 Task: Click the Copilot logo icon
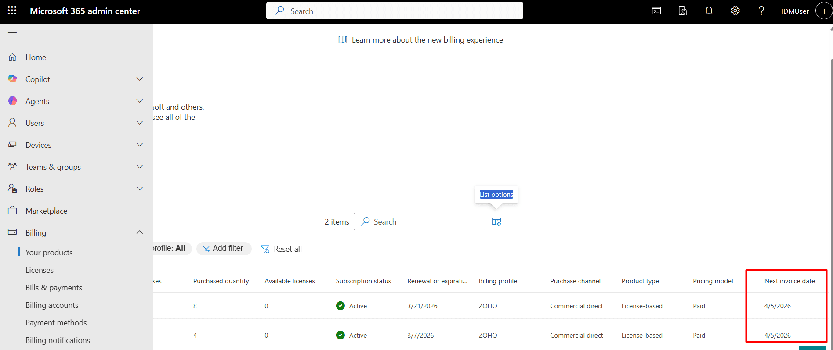click(12, 79)
